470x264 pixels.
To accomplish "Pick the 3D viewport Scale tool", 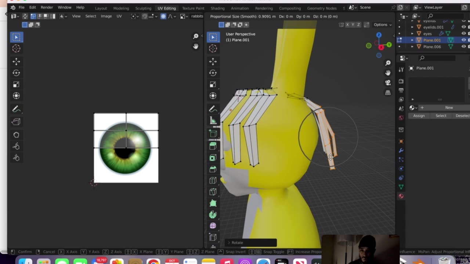I will [213, 84].
